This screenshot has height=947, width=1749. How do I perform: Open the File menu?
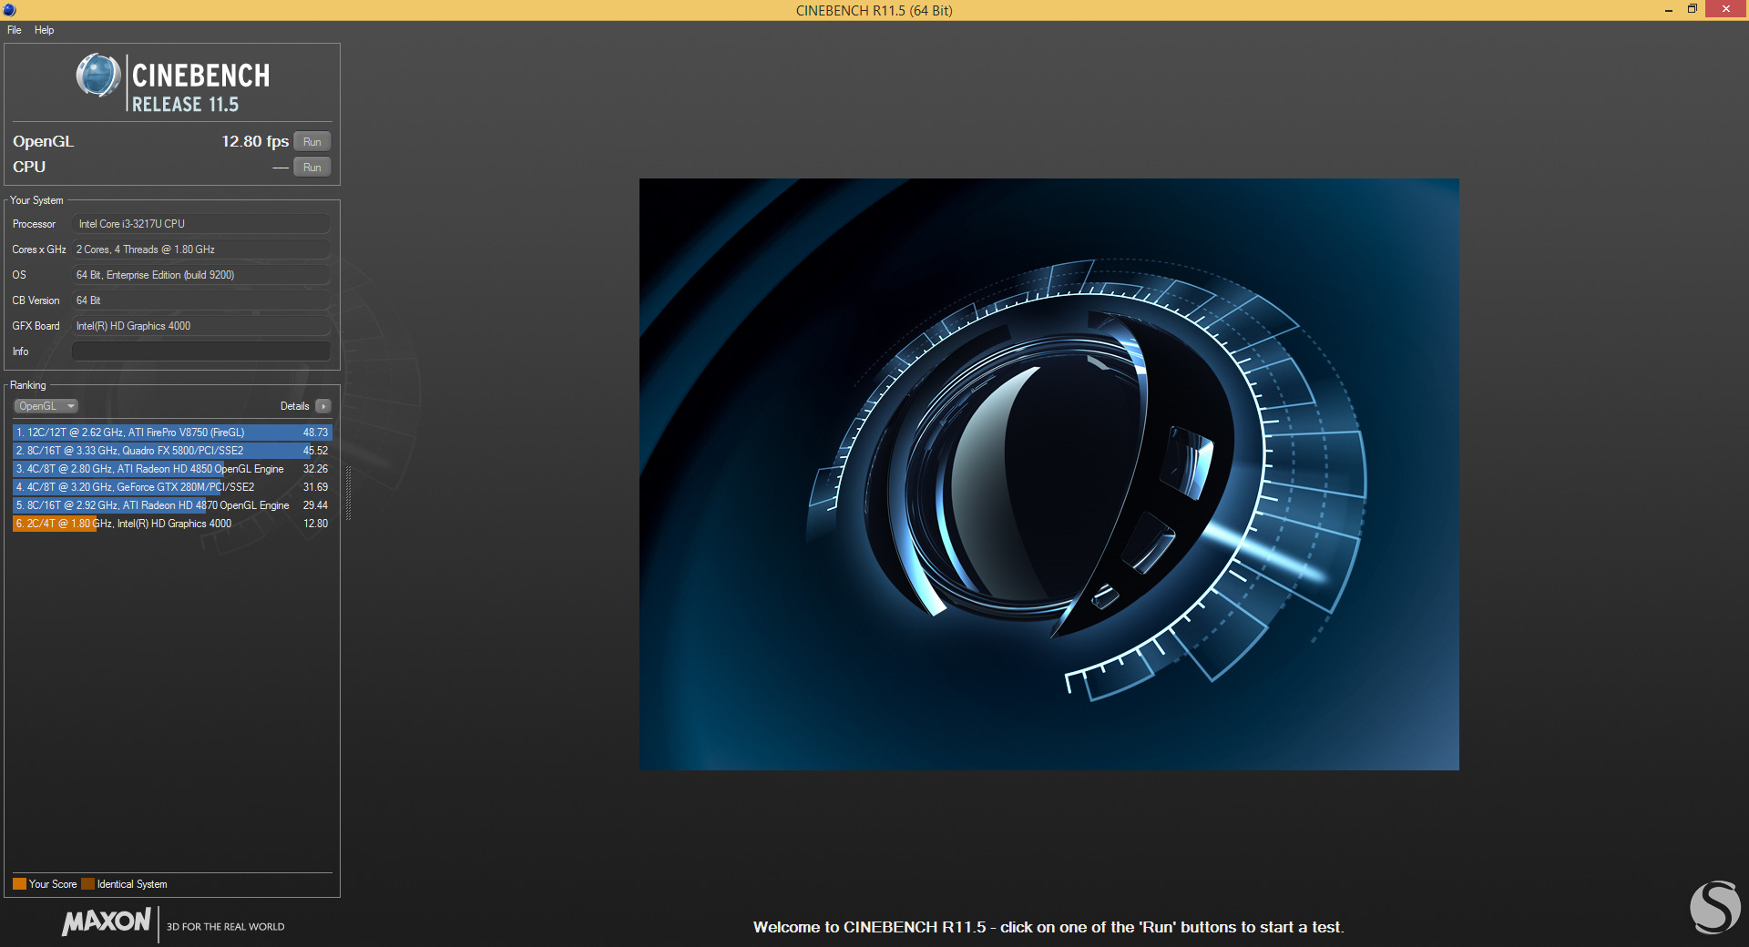click(15, 30)
